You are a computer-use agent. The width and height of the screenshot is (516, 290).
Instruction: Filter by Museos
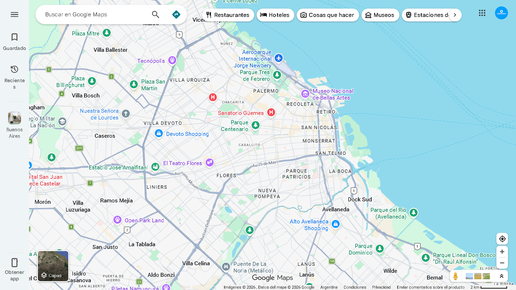coord(380,15)
